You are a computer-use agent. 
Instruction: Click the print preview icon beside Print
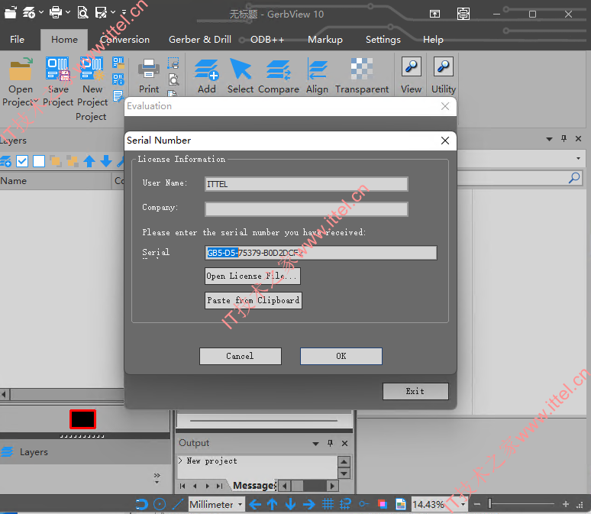[174, 79]
